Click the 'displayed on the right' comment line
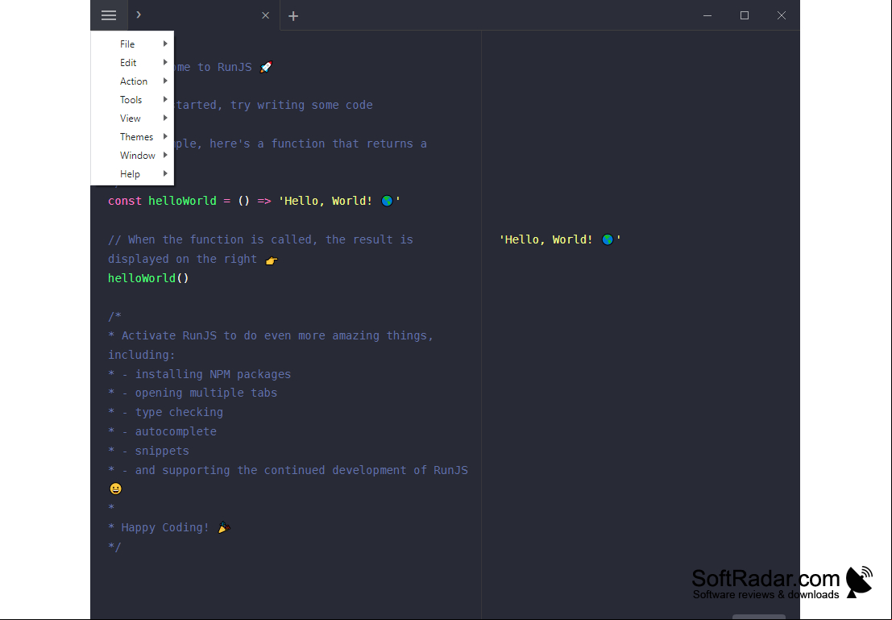 (193, 259)
